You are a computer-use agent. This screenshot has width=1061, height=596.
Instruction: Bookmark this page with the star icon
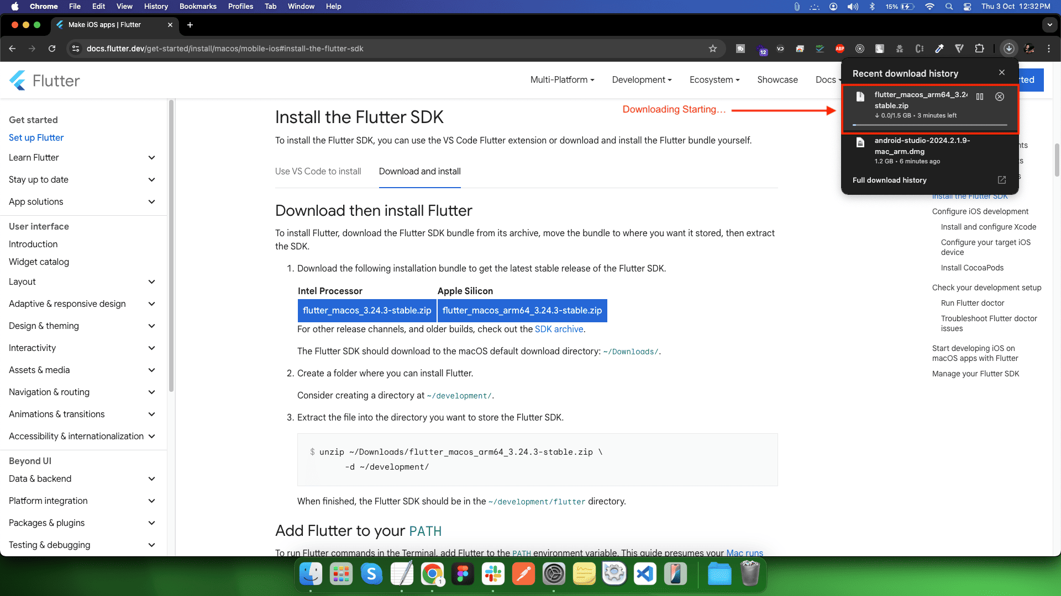coord(713,49)
